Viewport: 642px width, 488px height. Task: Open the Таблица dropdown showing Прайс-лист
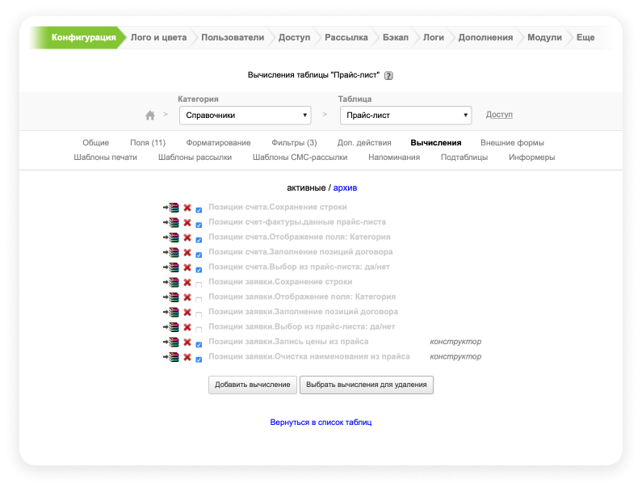point(405,116)
